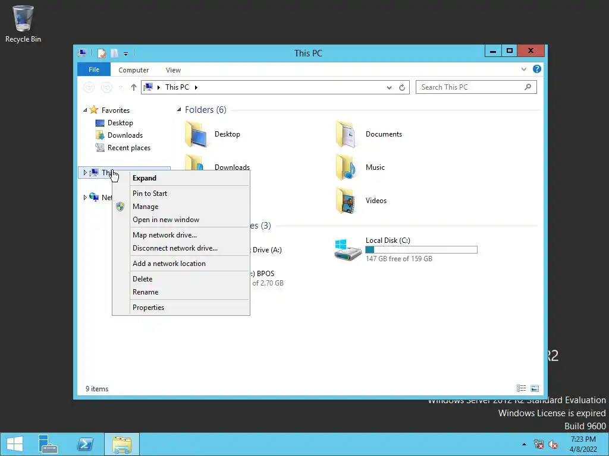Refresh the This PC view
Image resolution: width=609 pixels, height=456 pixels.
pyautogui.click(x=402, y=88)
